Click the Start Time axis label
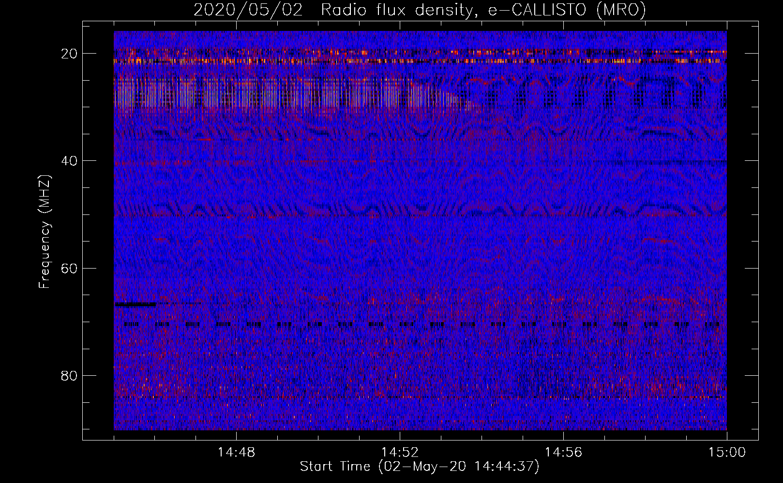The image size is (783, 483). [419, 467]
